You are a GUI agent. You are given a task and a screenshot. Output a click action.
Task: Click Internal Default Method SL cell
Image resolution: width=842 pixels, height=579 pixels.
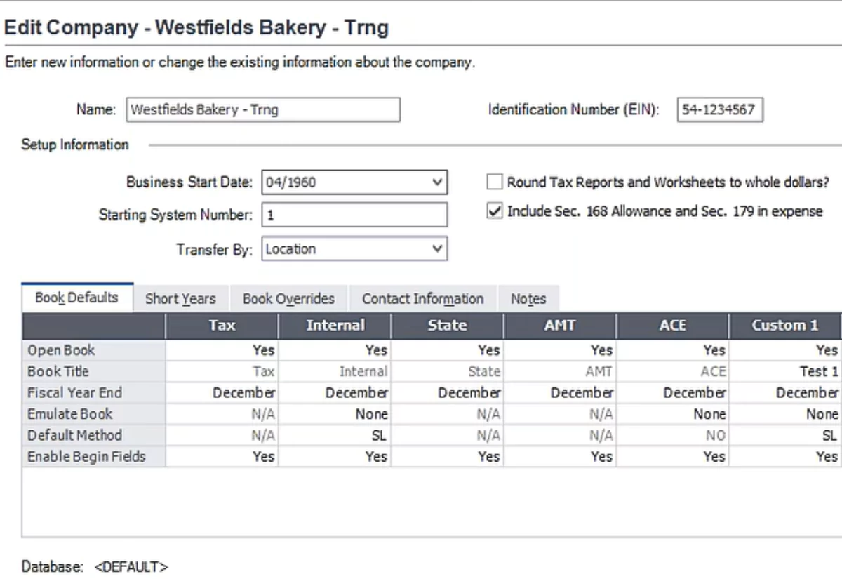(x=335, y=435)
